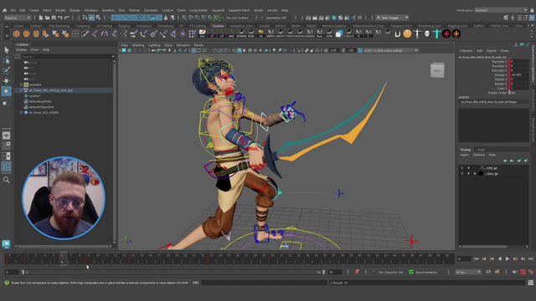Image resolution: width=536 pixels, height=301 pixels.
Task: Click the orange figure shelf icon
Action: click(x=456, y=33)
